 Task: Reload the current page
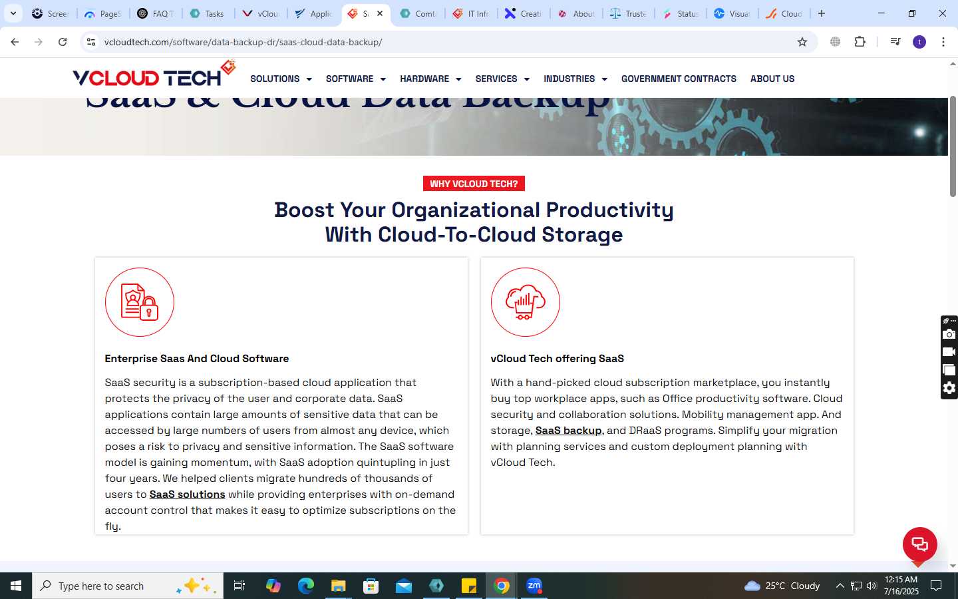click(x=63, y=42)
